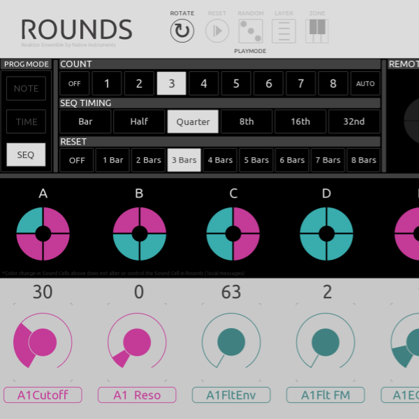
Task: Click the value 2 above A1Flt FM
Action: pos(328,292)
